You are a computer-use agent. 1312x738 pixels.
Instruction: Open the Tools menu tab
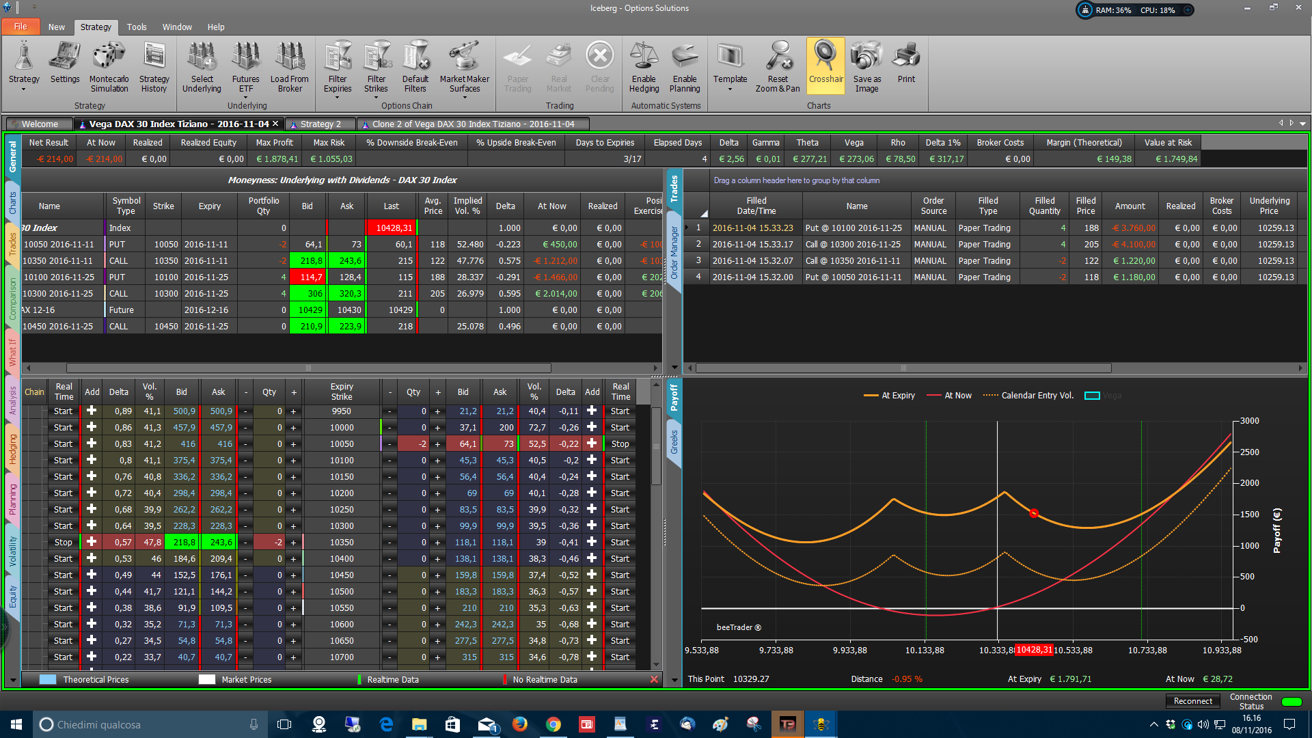137,27
